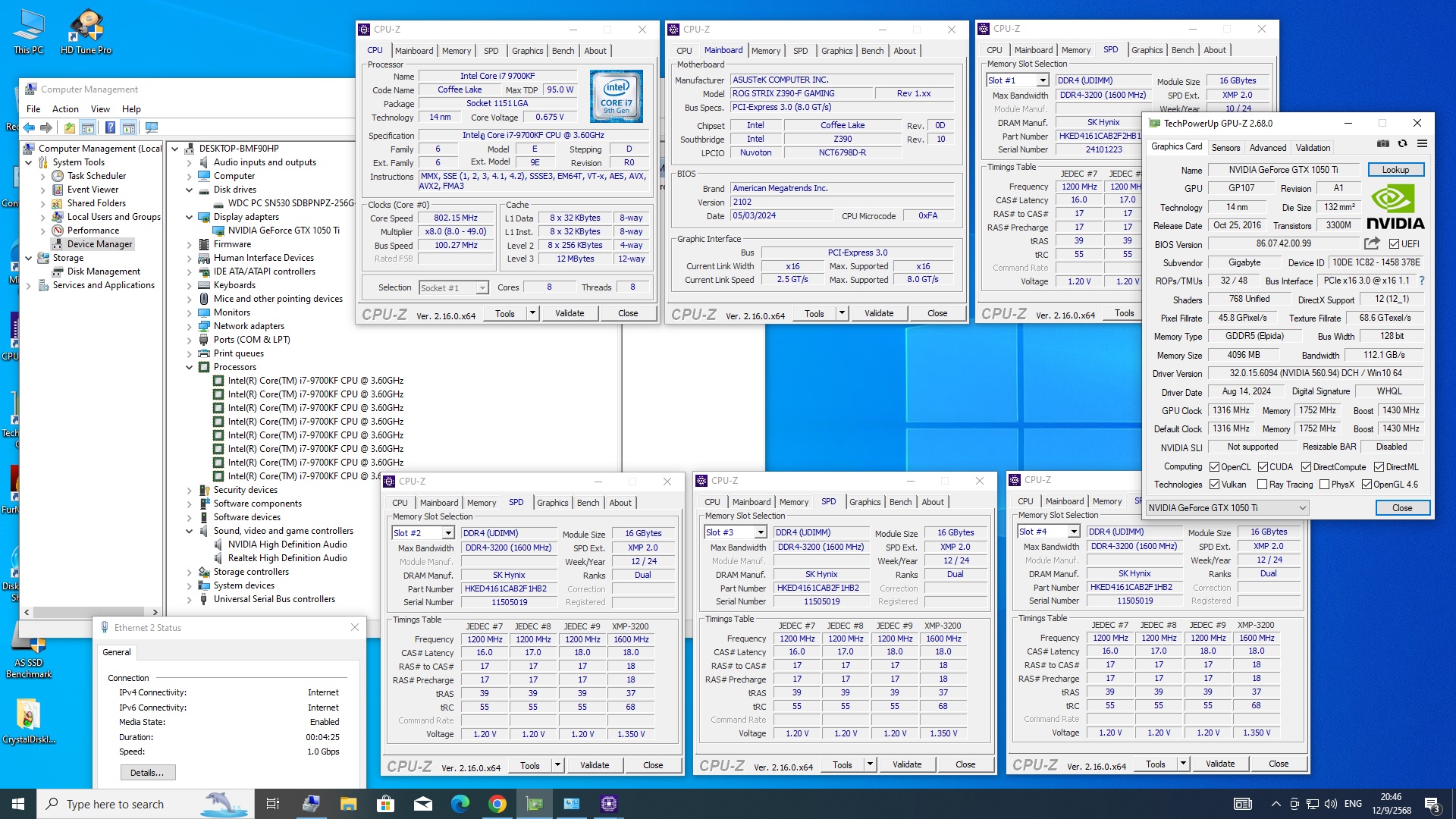The width and height of the screenshot is (1456, 819).
Task: Click the Lookup button in GPU-Z
Action: tap(1395, 170)
